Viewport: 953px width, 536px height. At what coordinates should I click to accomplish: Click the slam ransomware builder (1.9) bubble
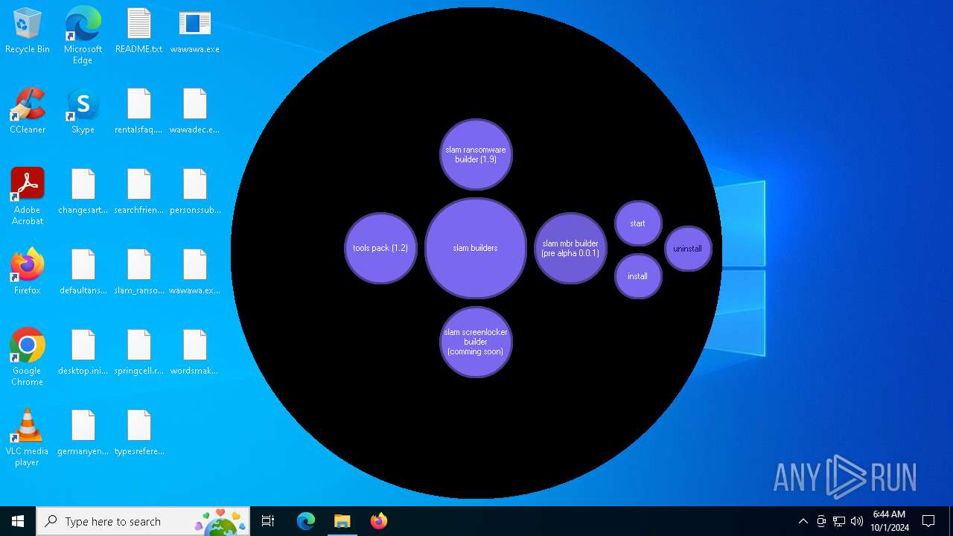pos(476,154)
